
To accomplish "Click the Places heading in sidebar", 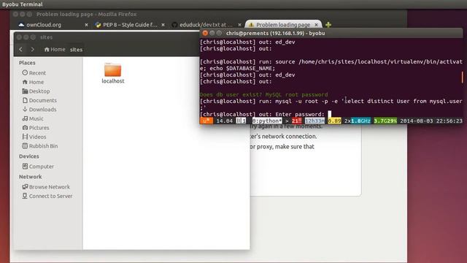I will 27,63.
